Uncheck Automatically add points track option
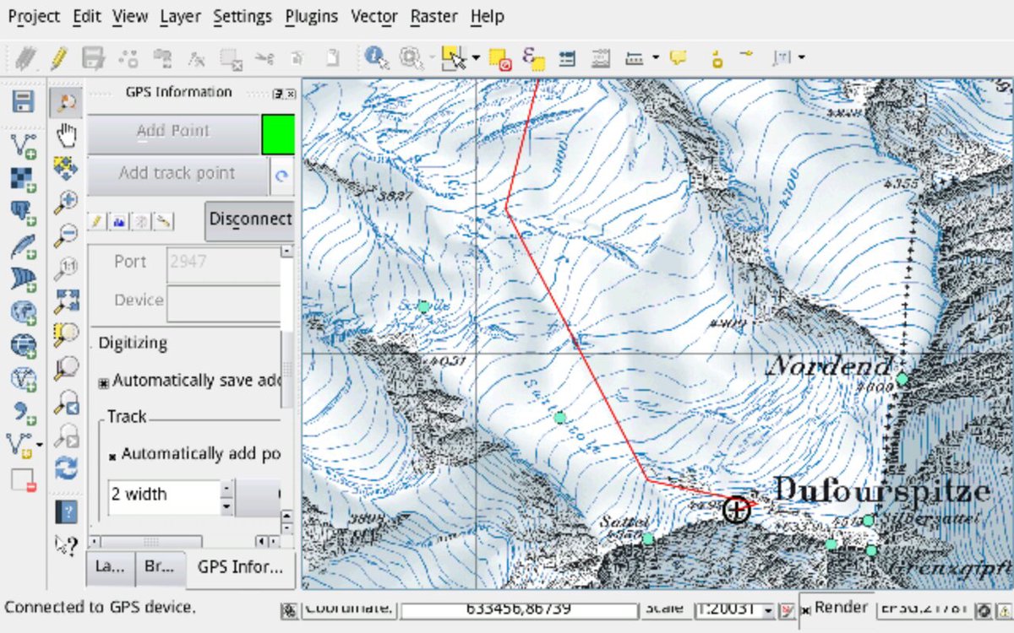This screenshot has height=633, width=1014. 112,456
